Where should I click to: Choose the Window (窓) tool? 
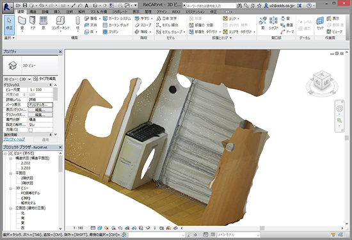pyautogui.click(x=44, y=23)
